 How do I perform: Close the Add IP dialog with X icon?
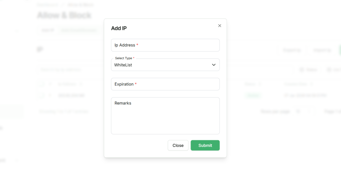click(219, 26)
